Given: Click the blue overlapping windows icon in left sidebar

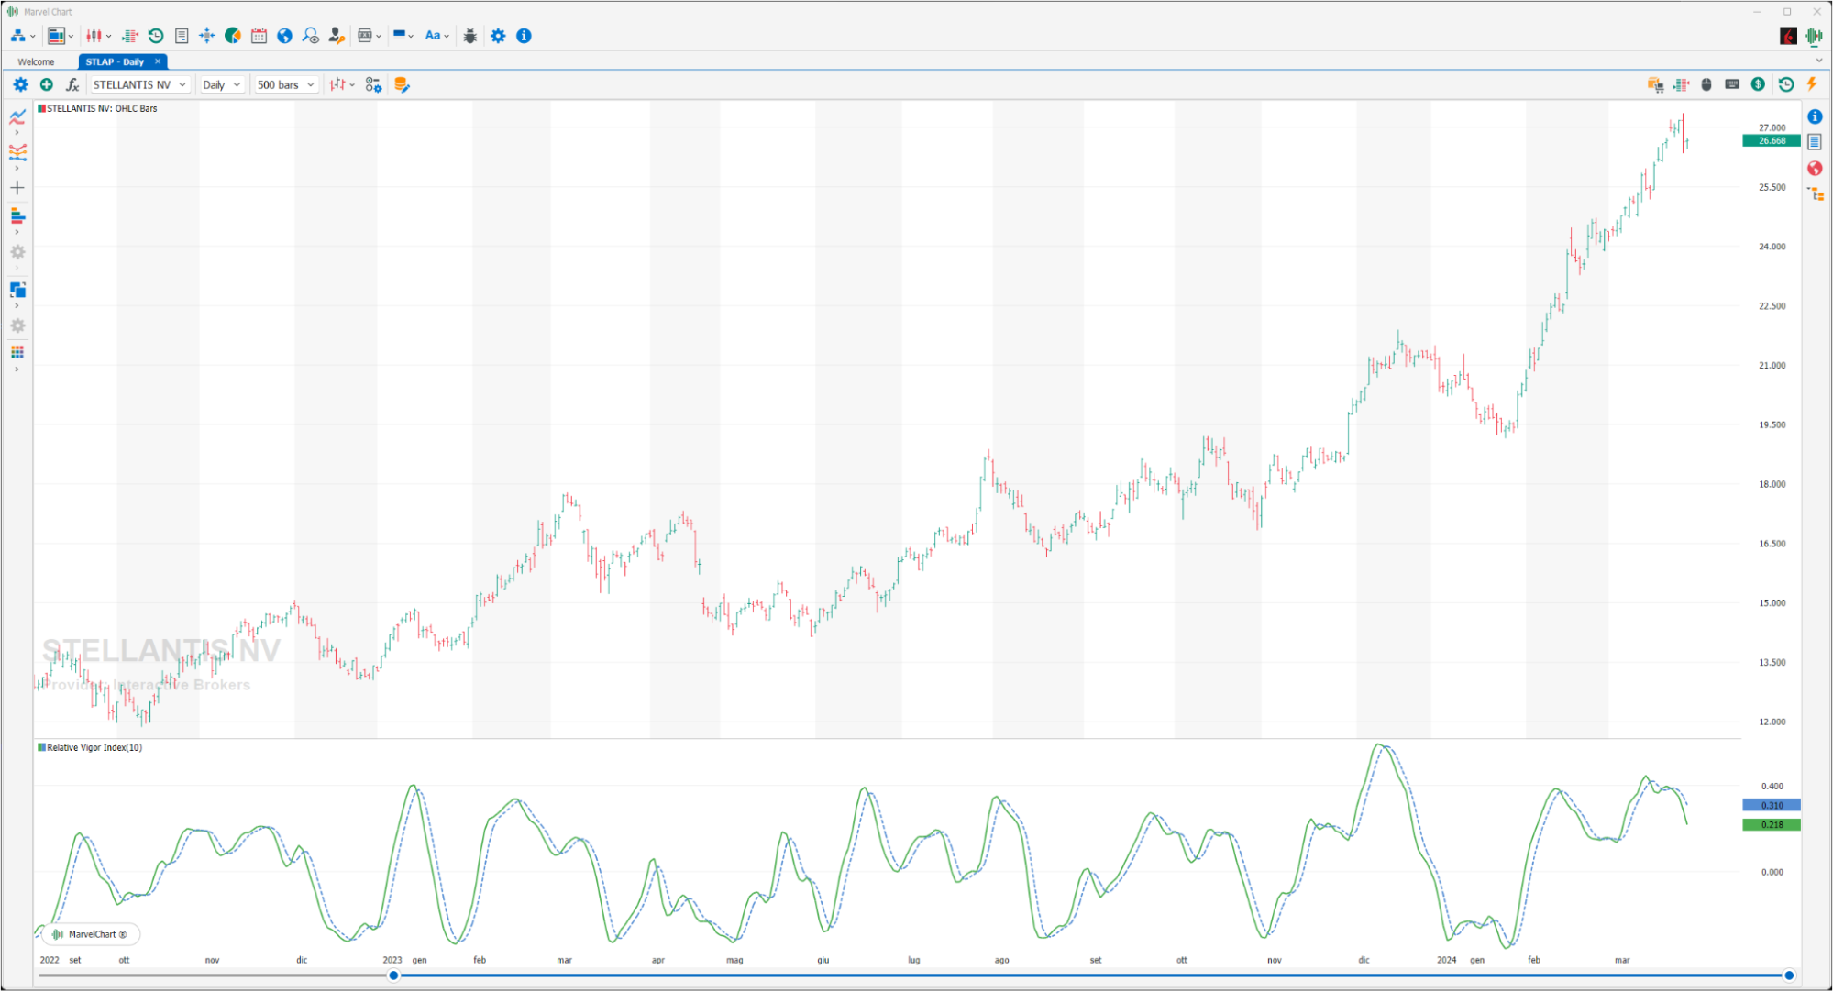Looking at the screenshot, I should pyautogui.click(x=17, y=290).
